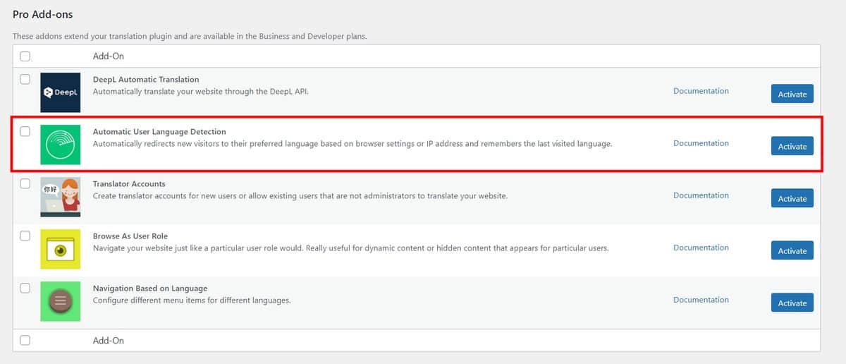Open Documentation for Automatic User Language Detection
Viewport: 846px width, 364px height.
[701, 143]
